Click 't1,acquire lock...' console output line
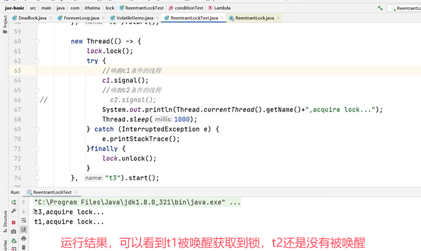Image resolution: width=421 pixels, height=251 pixels. click(69, 222)
